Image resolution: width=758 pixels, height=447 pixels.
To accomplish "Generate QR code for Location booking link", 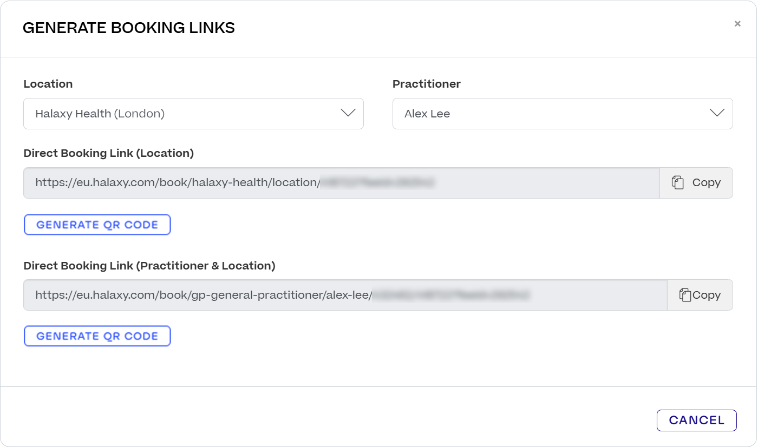I will click(x=97, y=225).
